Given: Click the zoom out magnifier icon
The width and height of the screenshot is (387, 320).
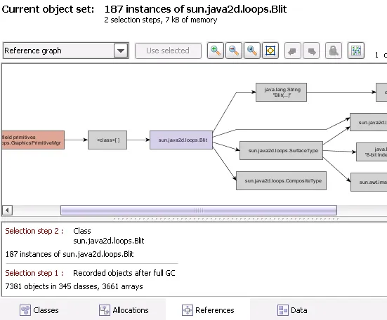Looking at the screenshot, I should point(234,51).
